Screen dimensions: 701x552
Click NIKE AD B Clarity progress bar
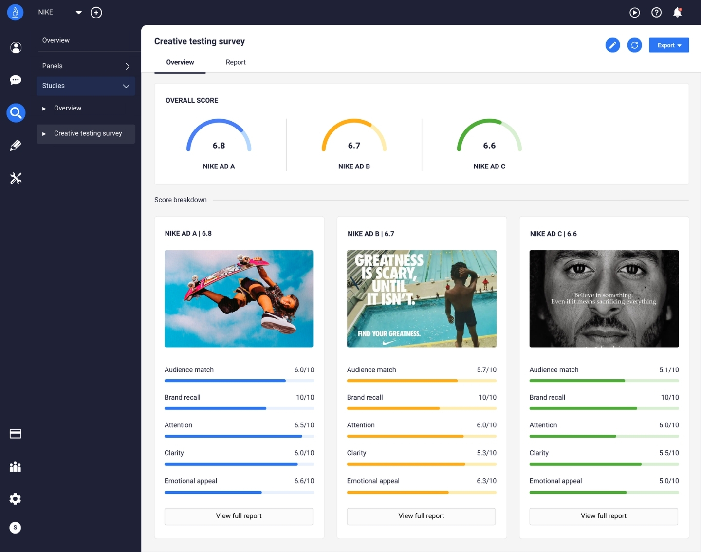point(422,464)
